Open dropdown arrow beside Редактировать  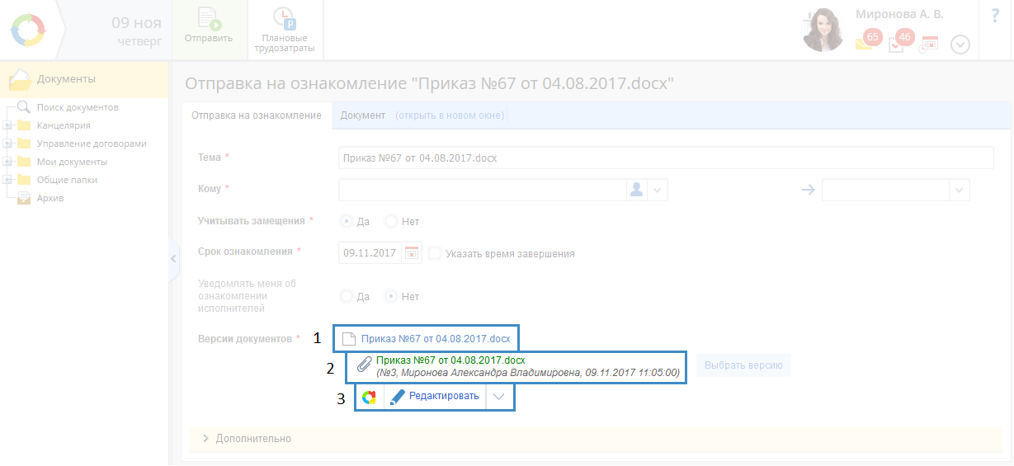(x=499, y=397)
